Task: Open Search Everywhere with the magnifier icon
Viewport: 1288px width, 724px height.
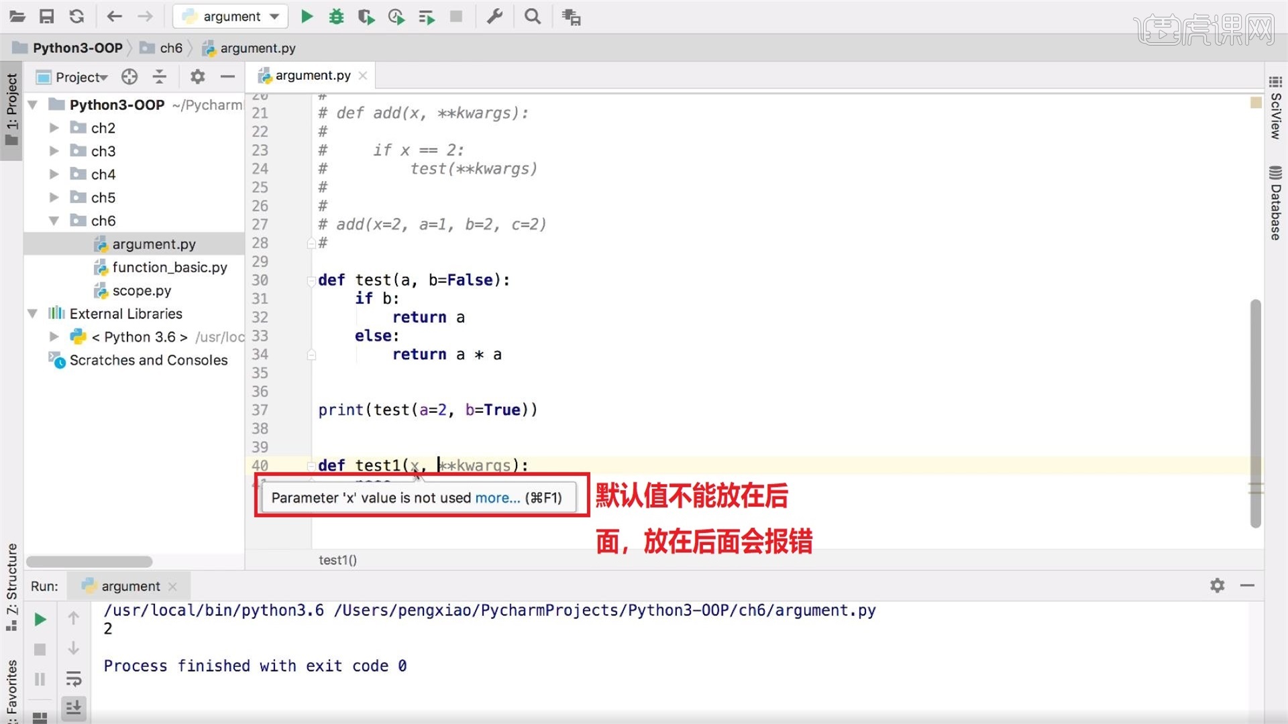Action: (532, 16)
